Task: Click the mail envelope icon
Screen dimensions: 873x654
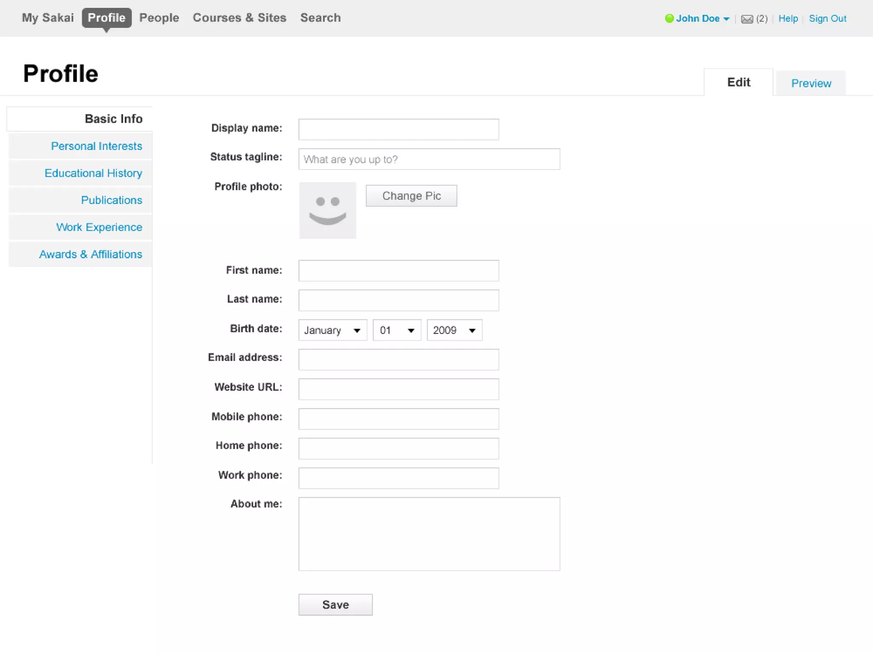Action: coord(746,19)
